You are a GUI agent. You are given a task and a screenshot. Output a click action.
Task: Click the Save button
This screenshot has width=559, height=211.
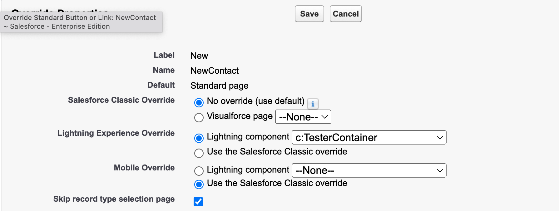click(x=309, y=14)
